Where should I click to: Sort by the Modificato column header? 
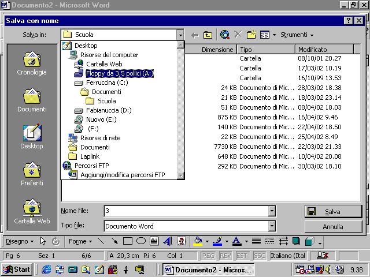[324, 50]
